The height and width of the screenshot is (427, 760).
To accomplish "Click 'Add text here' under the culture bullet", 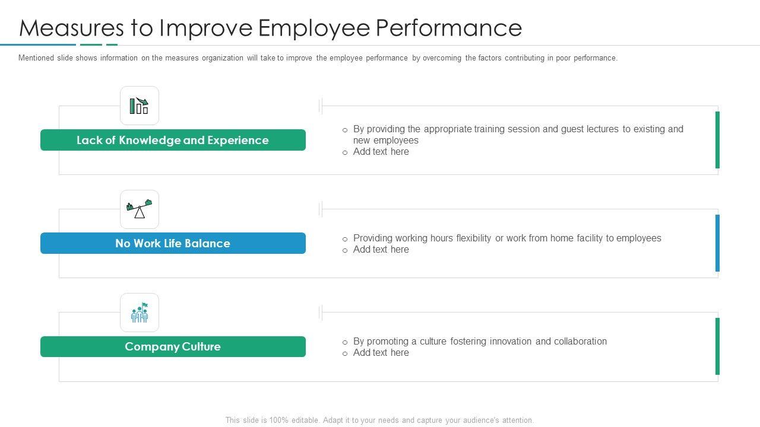I will point(381,353).
